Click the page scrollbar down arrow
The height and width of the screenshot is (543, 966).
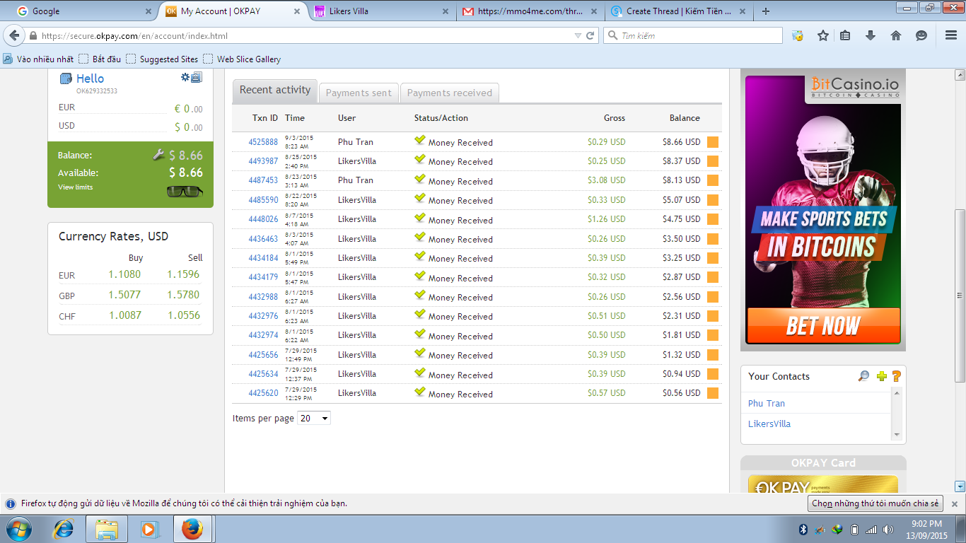(960, 486)
